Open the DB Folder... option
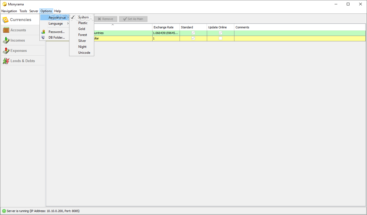367x215 pixels. [55, 38]
